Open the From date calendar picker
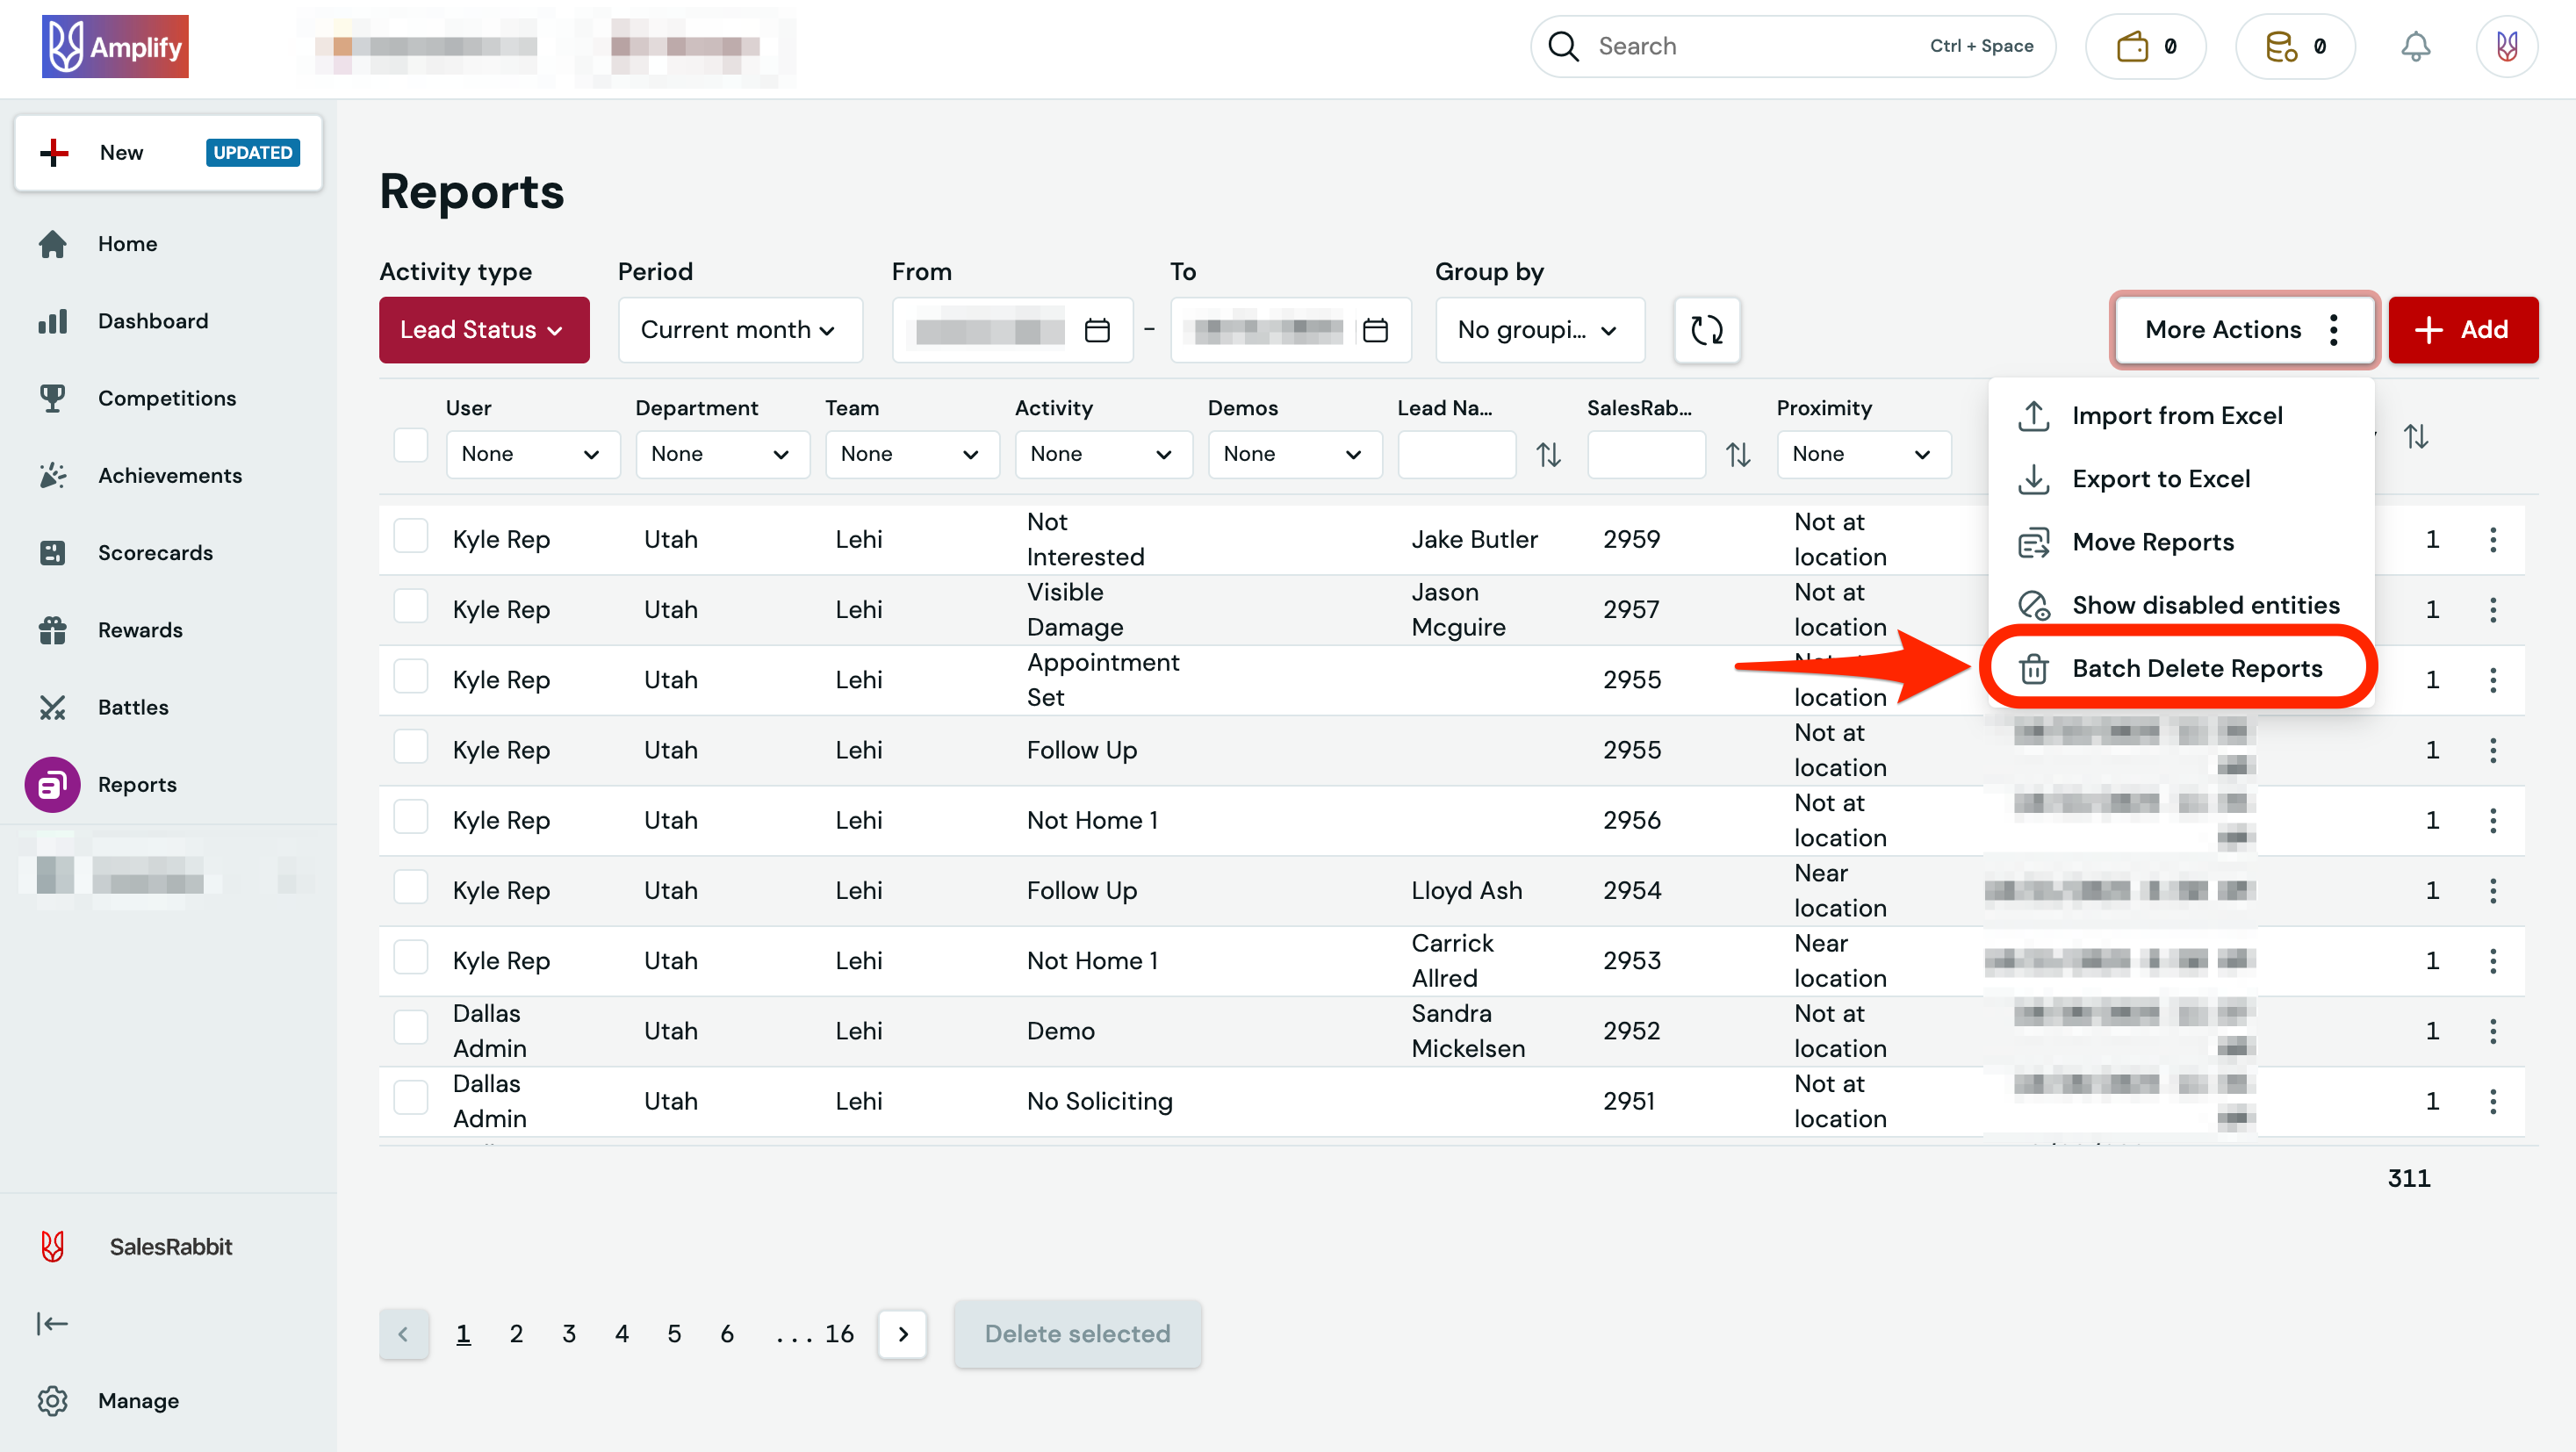The width and height of the screenshot is (2576, 1452). point(1097,330)
